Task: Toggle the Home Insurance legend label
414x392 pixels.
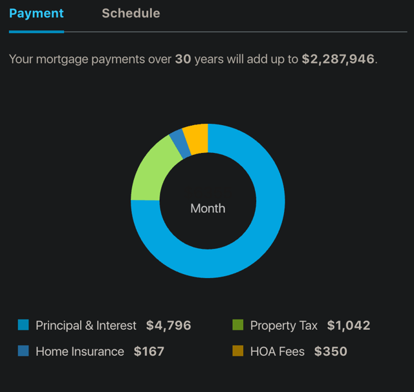Action: tap(80, 351)
